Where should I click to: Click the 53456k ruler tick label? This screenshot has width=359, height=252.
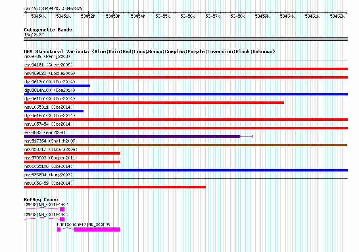coord(188,16)
